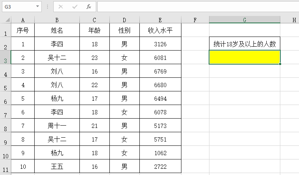Screen dimensions: 299x175
Task: Click the Select All corner triangle
Action: tap(7, 20)
